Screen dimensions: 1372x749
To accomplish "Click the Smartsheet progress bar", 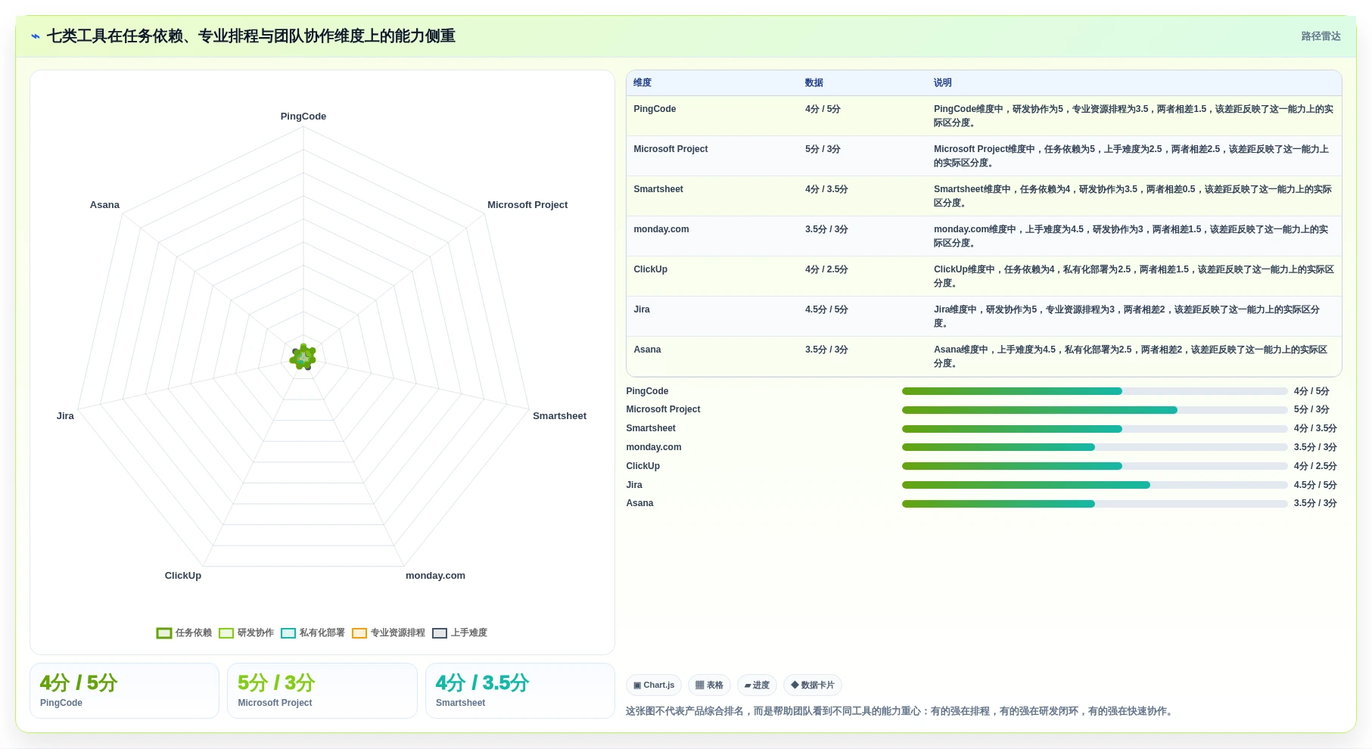I will pyautogui.click(x=1094, y=429).
